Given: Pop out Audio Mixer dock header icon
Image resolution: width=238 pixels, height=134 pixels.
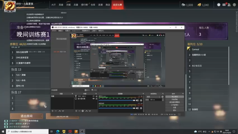Looking at the screenshot, I should click(143, 94).
